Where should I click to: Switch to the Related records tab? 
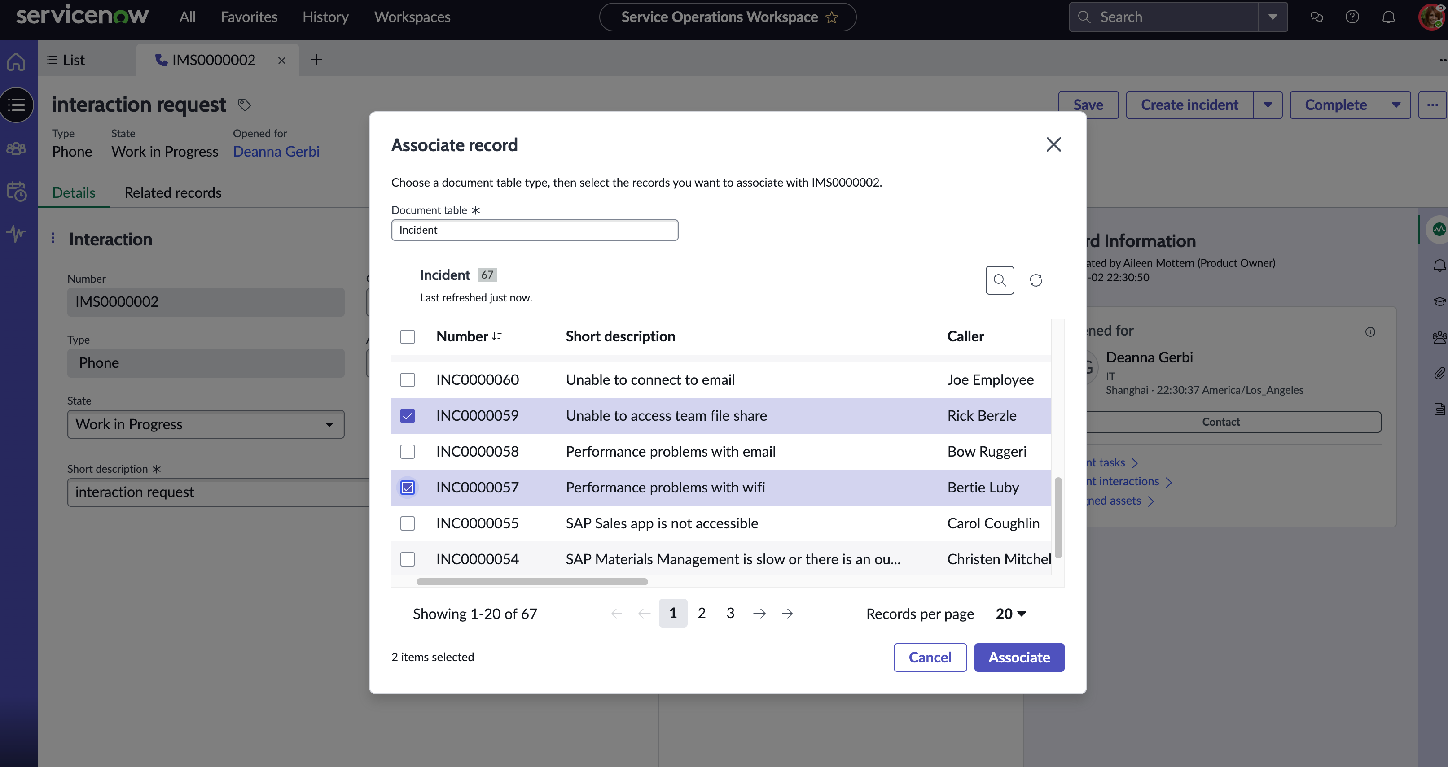[173, 193]
